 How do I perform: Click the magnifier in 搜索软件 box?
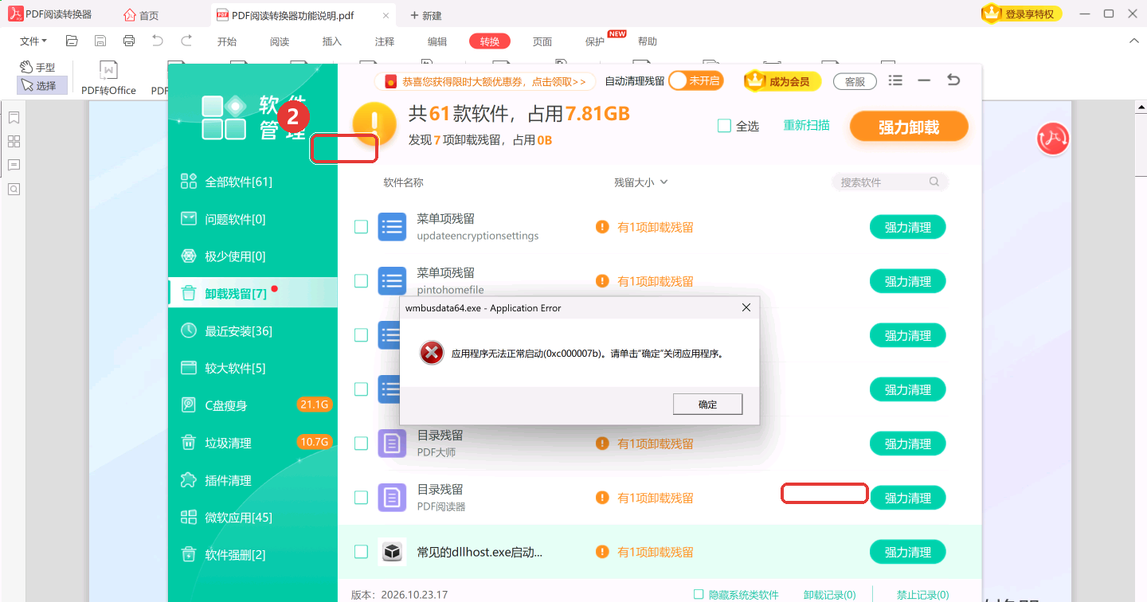click(934, 182)
